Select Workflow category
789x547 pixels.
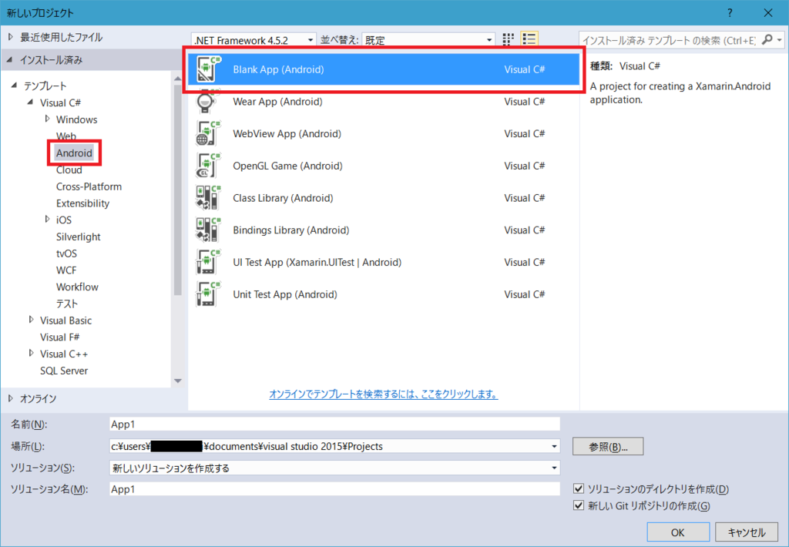click(x=77, y=287)
